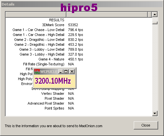164x136 pixels.
Task: Select the Point Sprites row
Action: point(54,108)
